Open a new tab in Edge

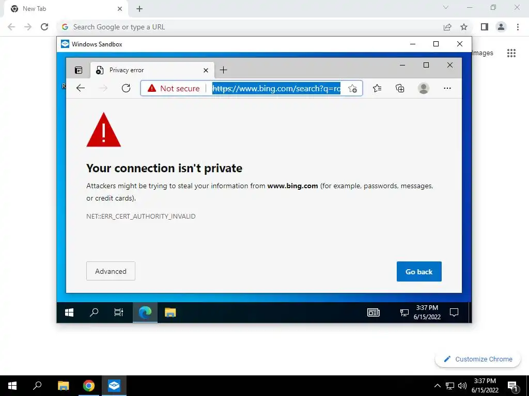[x=223, y=70]
